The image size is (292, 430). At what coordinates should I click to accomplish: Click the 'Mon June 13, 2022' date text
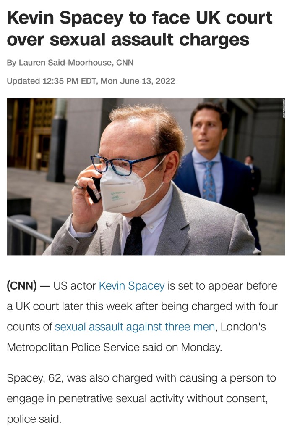[138, 81]
